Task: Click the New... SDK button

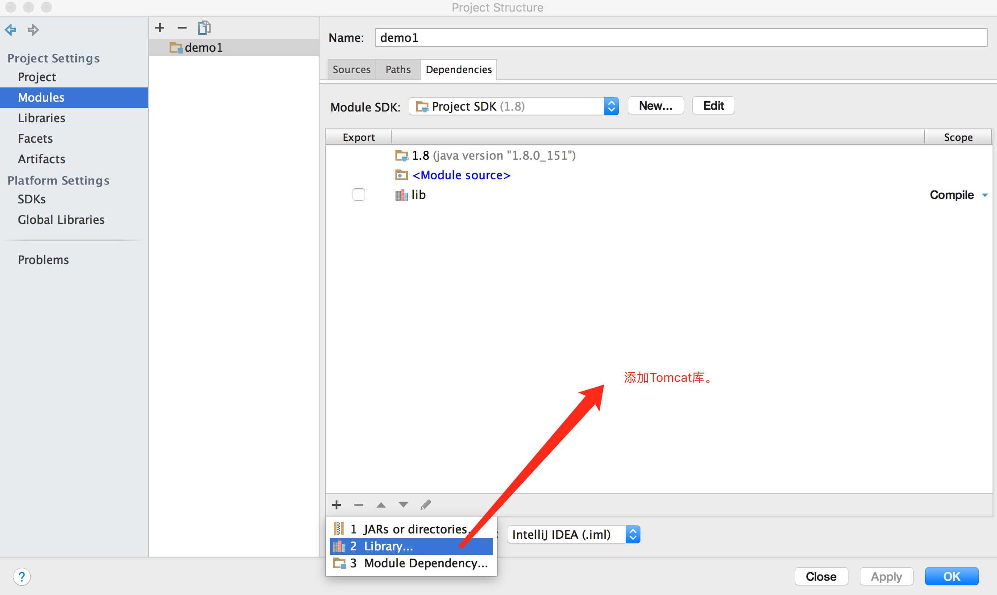Action: point(656,106)
